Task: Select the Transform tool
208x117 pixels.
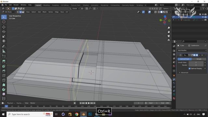Action: (x=4, y=41)
